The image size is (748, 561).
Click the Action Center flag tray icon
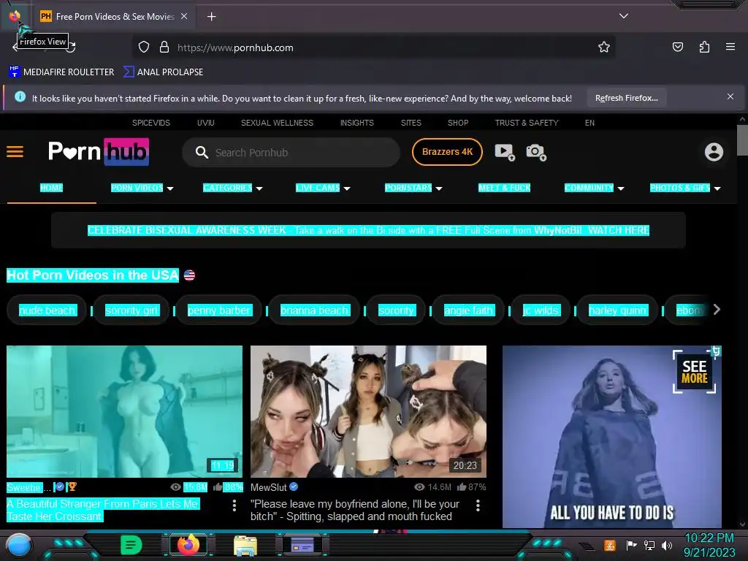[x=631, y=545]
